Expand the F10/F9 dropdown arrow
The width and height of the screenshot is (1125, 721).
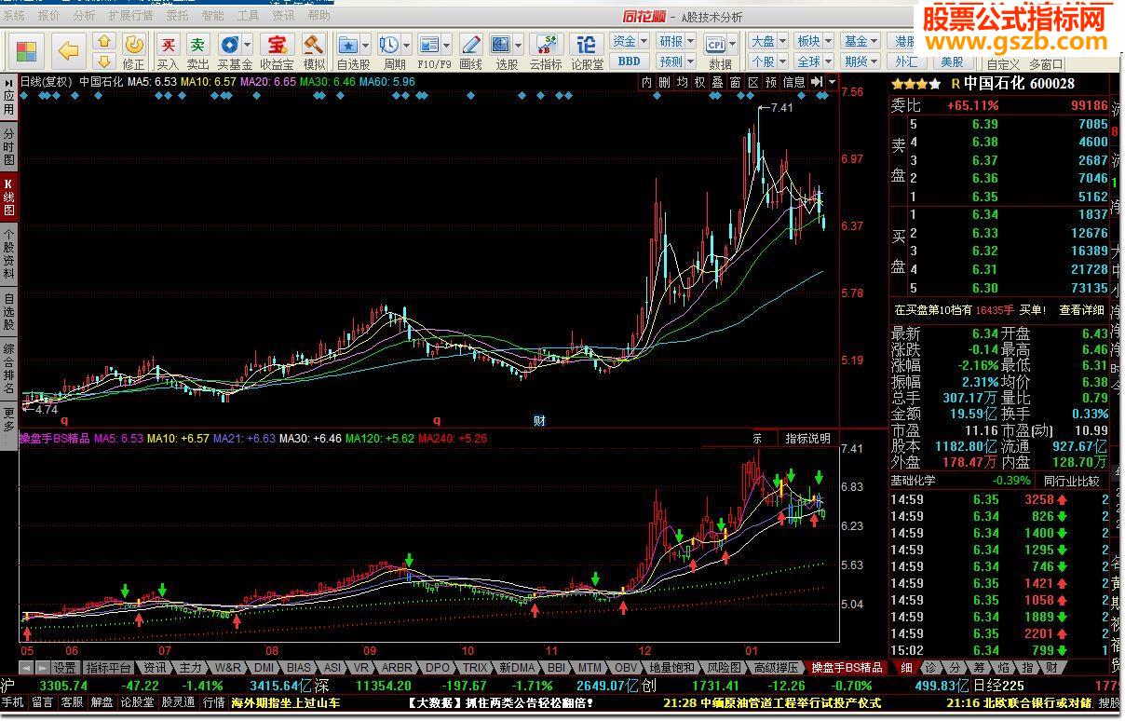(x=447, y=44)
